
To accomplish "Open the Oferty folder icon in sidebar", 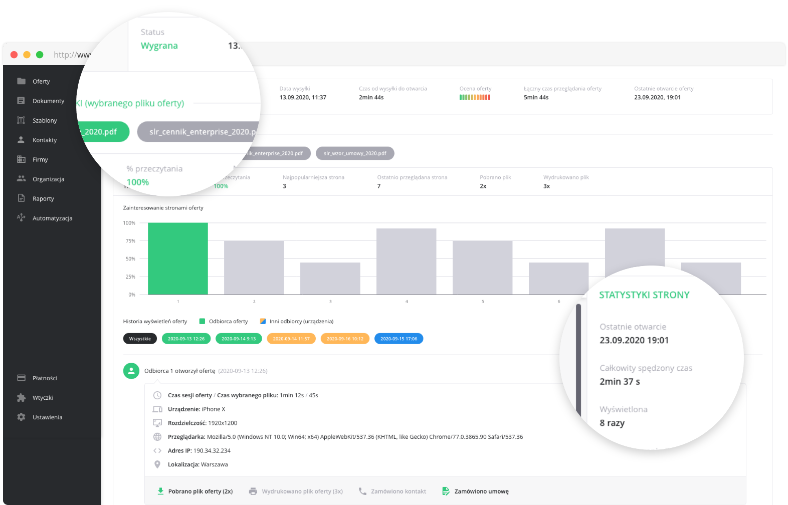I will click(21, 81).
